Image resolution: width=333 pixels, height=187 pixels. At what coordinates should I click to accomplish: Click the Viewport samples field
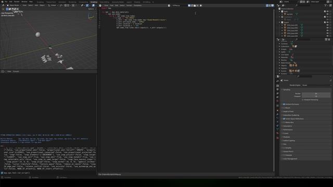point(316,96)
